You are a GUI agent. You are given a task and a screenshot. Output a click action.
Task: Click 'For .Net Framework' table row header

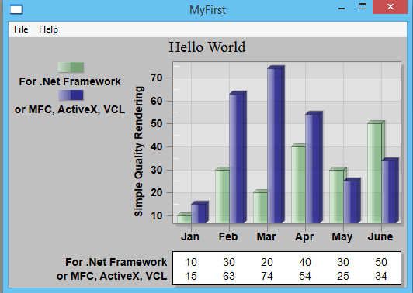pyautogui.click(x=116, y=262)
